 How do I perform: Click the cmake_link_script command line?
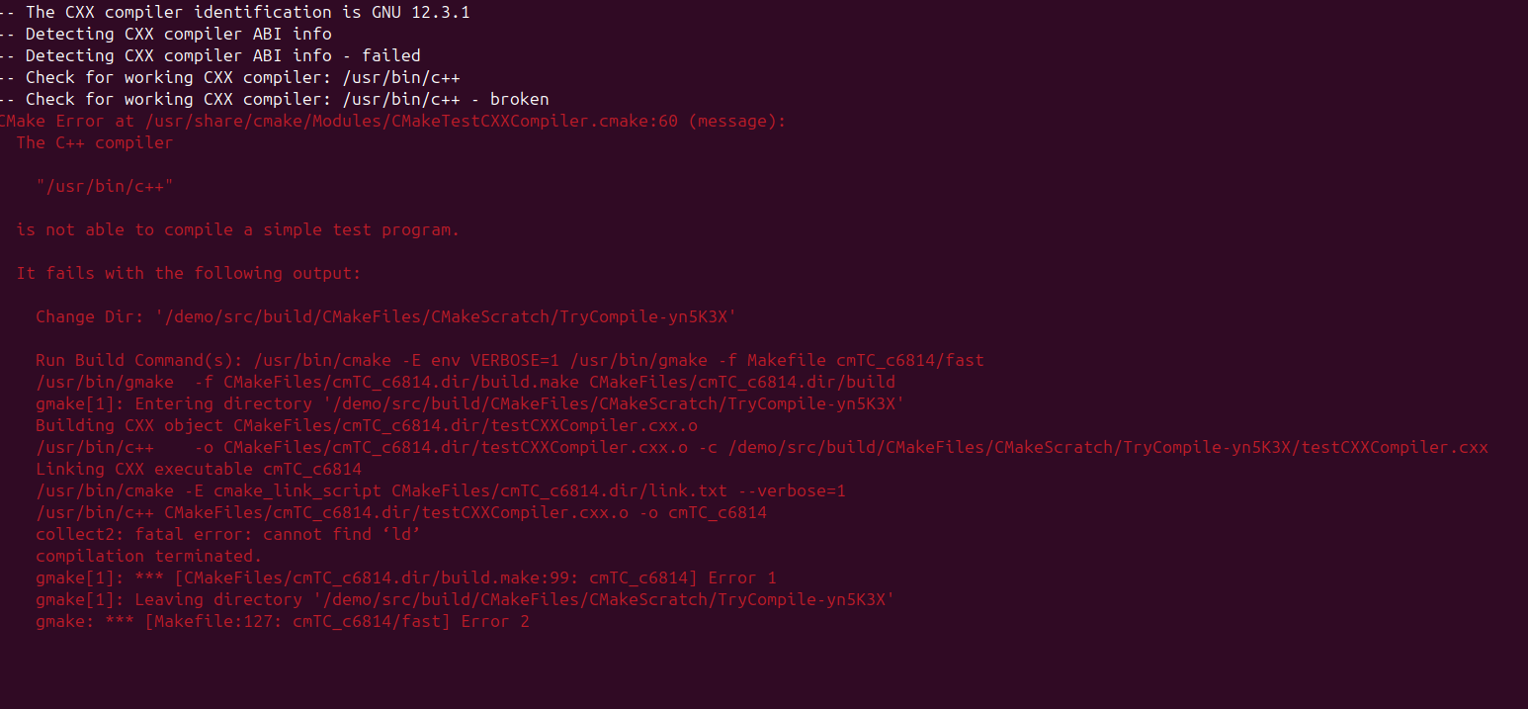(x=441, y=490)
